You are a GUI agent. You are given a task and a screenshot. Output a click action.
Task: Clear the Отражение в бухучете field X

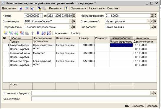point(155,93)
